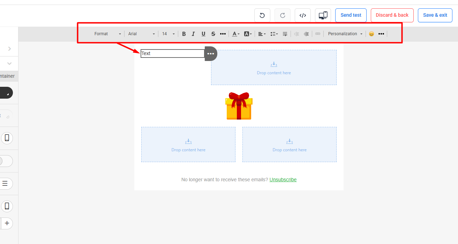
Task: Apply italic formatting to the text
Action: point(193,34)
